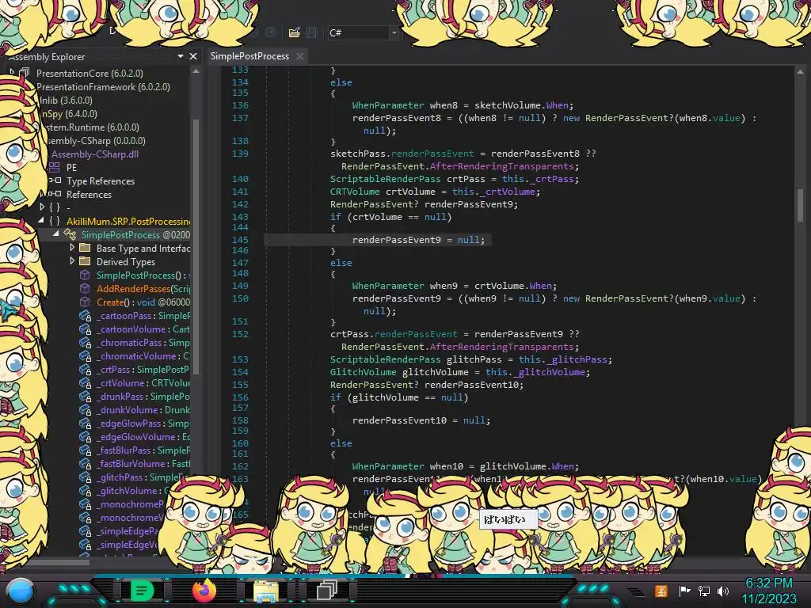Select the _cartoonVolume field
The width and height of the screenshot is (811, 608).
[143, 329]
